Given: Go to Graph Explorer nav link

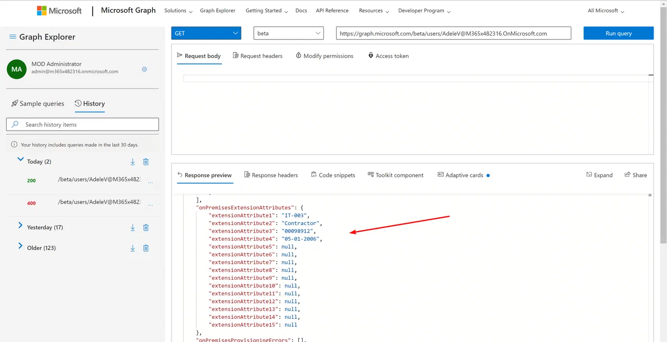Looking at the screenshot, I should 218,10.
